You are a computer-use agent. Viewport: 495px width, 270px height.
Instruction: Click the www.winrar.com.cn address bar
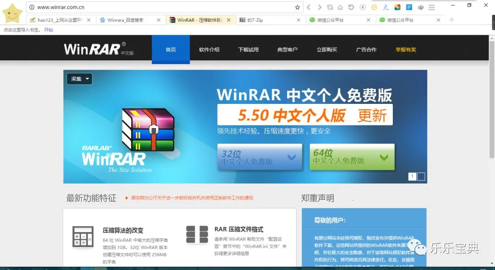click(164, 7)
